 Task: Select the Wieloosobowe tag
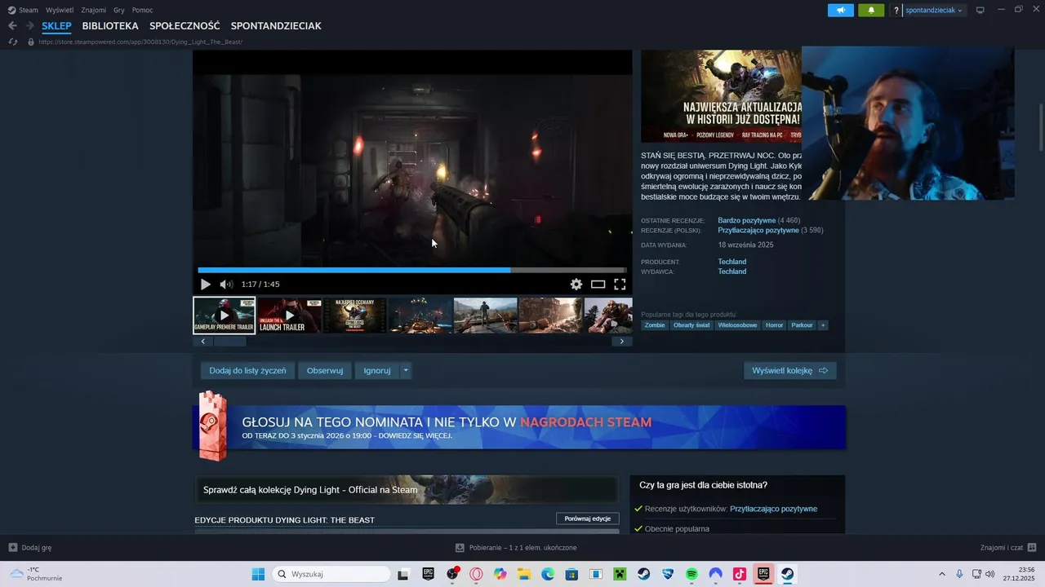pyautogui.click(x=737, y=325)
